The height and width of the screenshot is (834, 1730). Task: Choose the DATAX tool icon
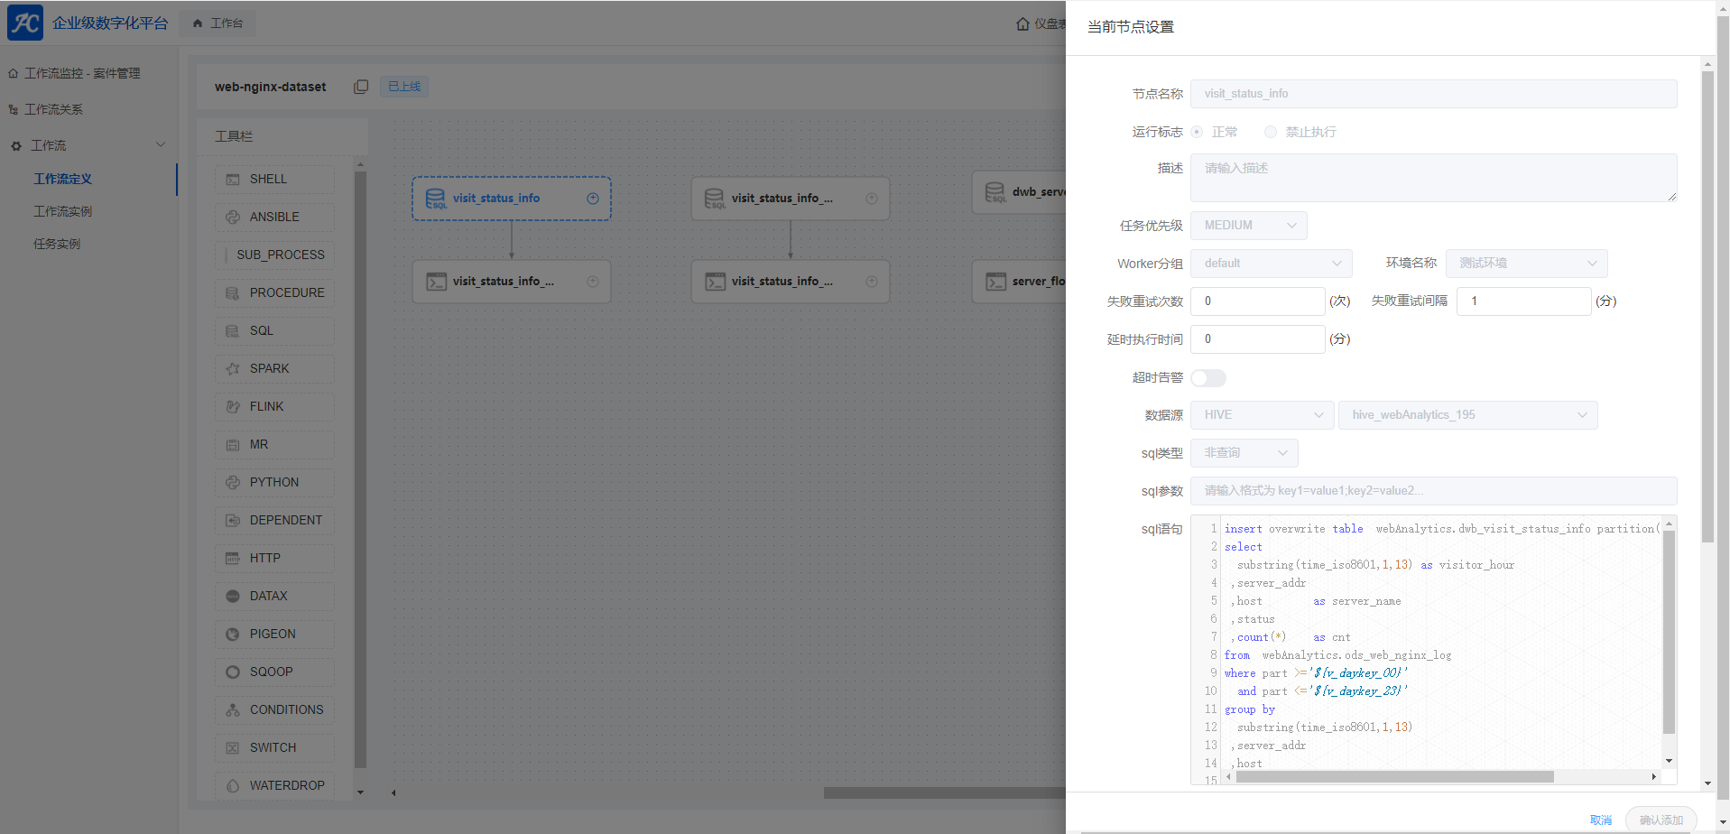(233, 597)
